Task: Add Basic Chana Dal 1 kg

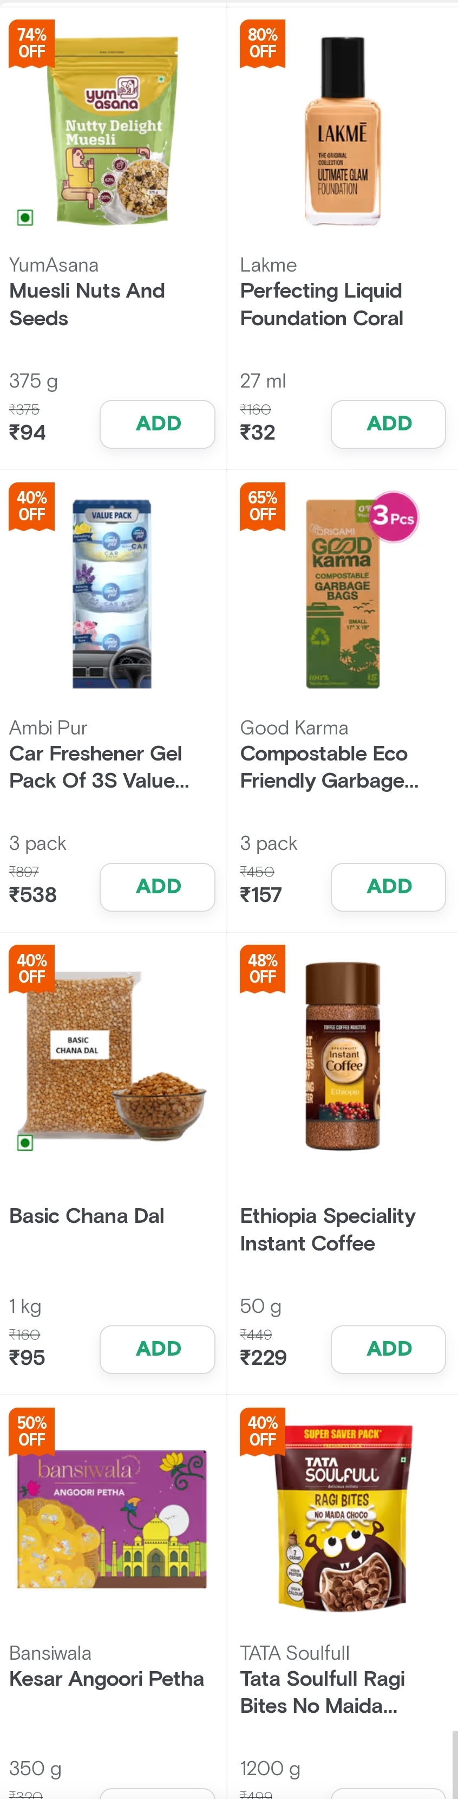Action: pyautogui.click(x=158, y=1349)
